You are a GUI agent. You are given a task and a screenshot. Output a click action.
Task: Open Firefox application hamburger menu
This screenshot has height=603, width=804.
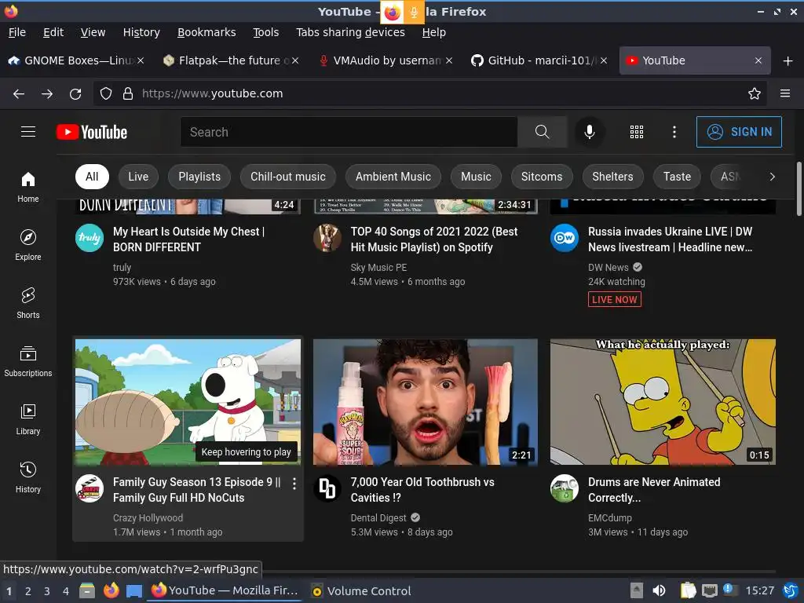(x=785, y=93)
